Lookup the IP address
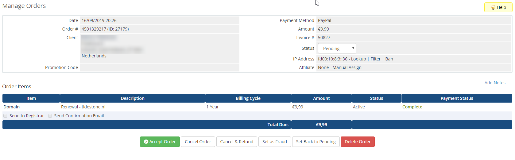 (358, 59)
